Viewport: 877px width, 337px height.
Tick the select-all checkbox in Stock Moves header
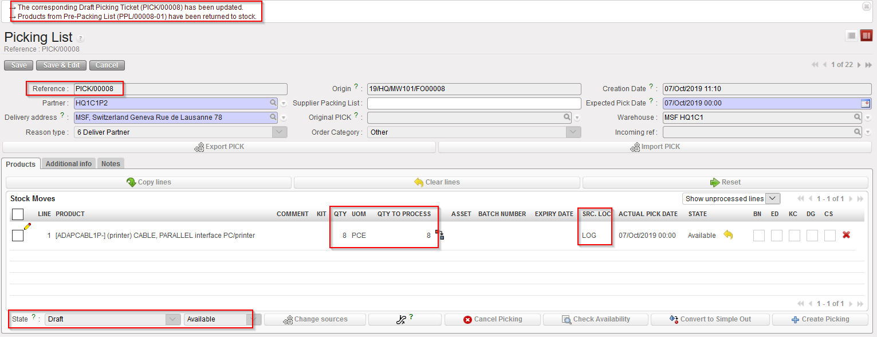tap(18, 214)
